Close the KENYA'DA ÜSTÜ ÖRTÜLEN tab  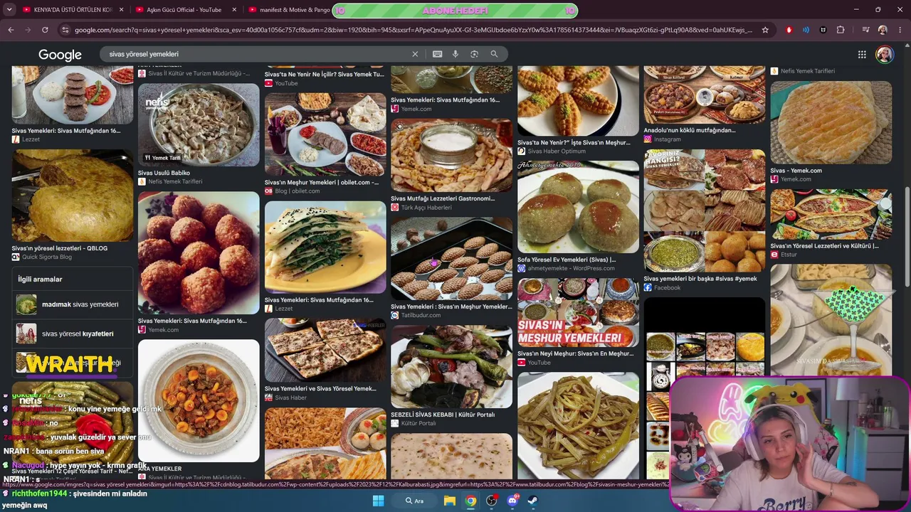point(121,10)
